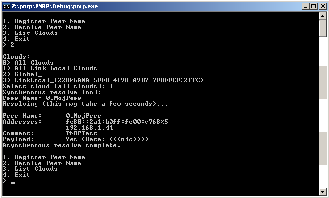Screen dimensions: 329x198
Task: Click the PNRPTest comment value
Action: coord(81,133)
